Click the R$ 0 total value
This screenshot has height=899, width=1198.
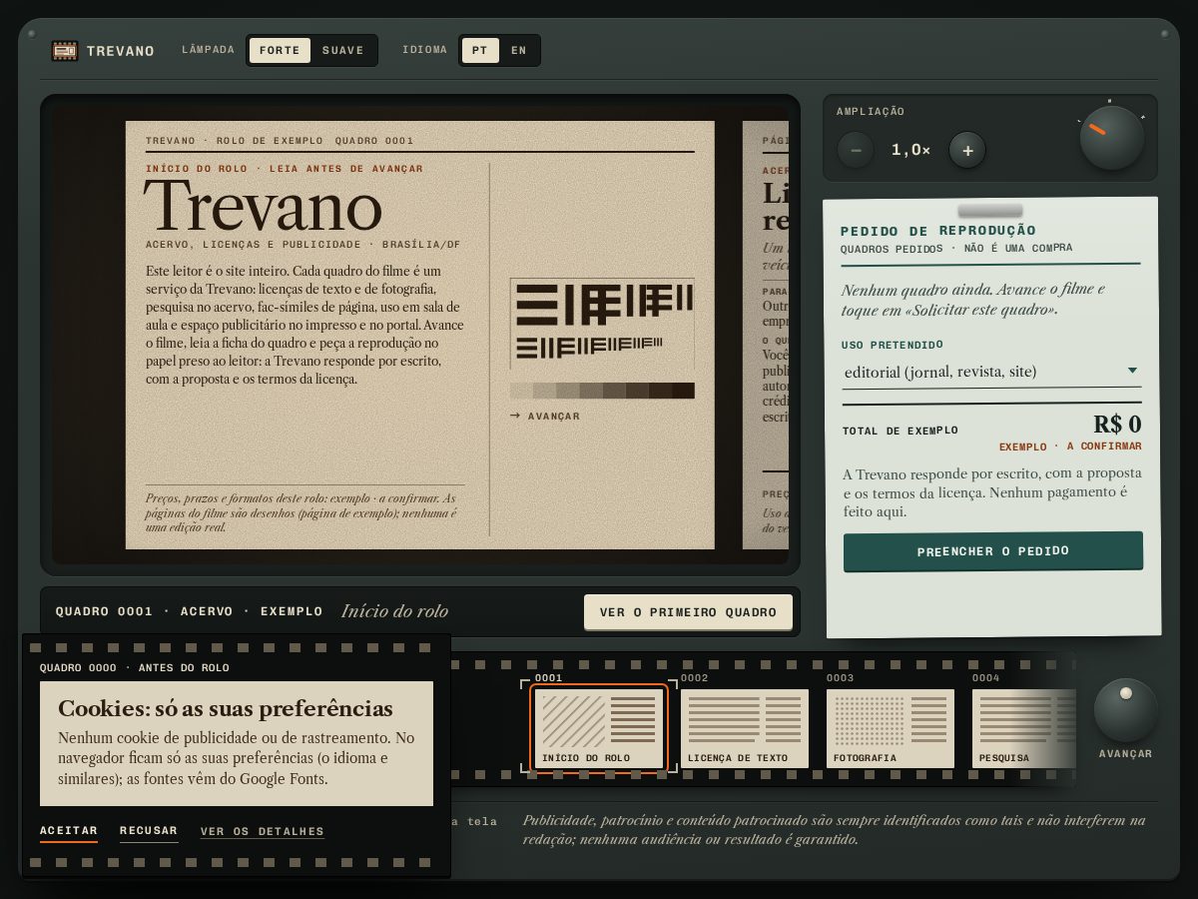(1117, 425)
